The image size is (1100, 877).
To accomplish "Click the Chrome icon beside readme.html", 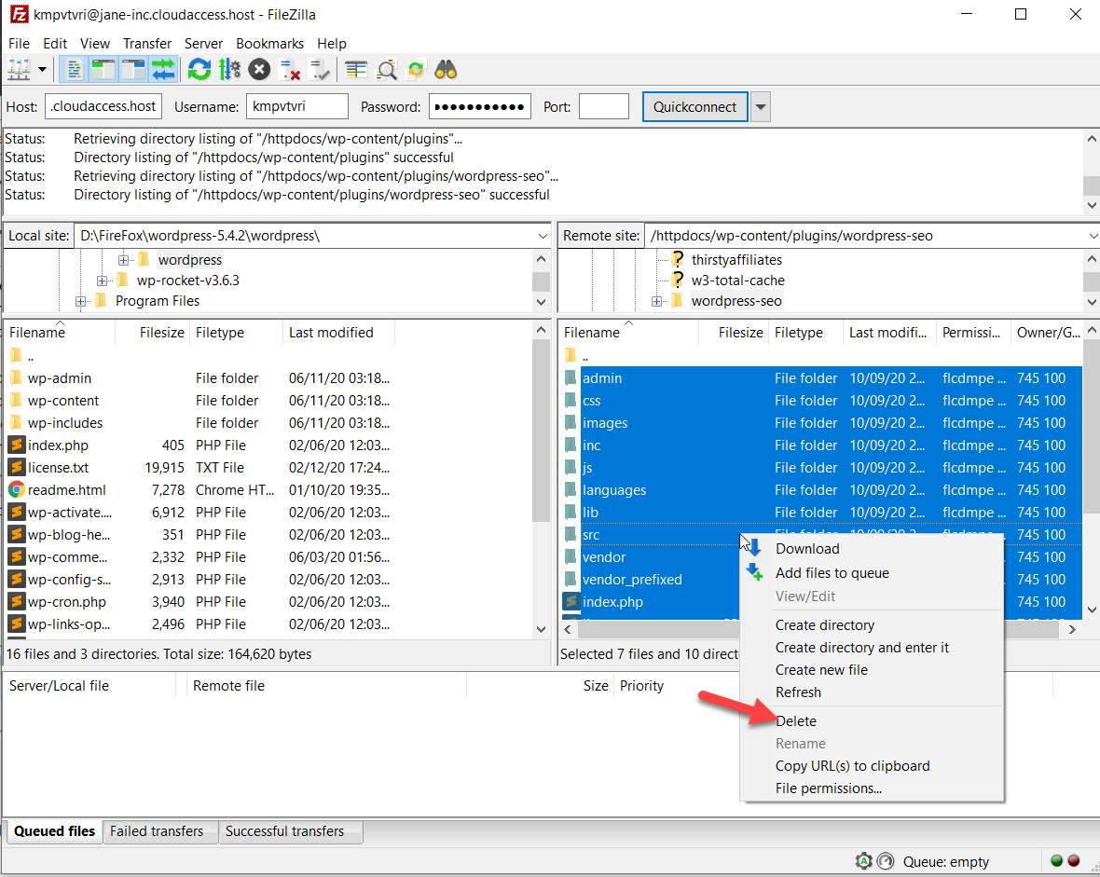I will coord(17,489).
